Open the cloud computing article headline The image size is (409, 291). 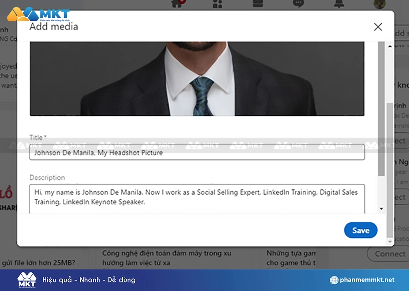point(166,258)
